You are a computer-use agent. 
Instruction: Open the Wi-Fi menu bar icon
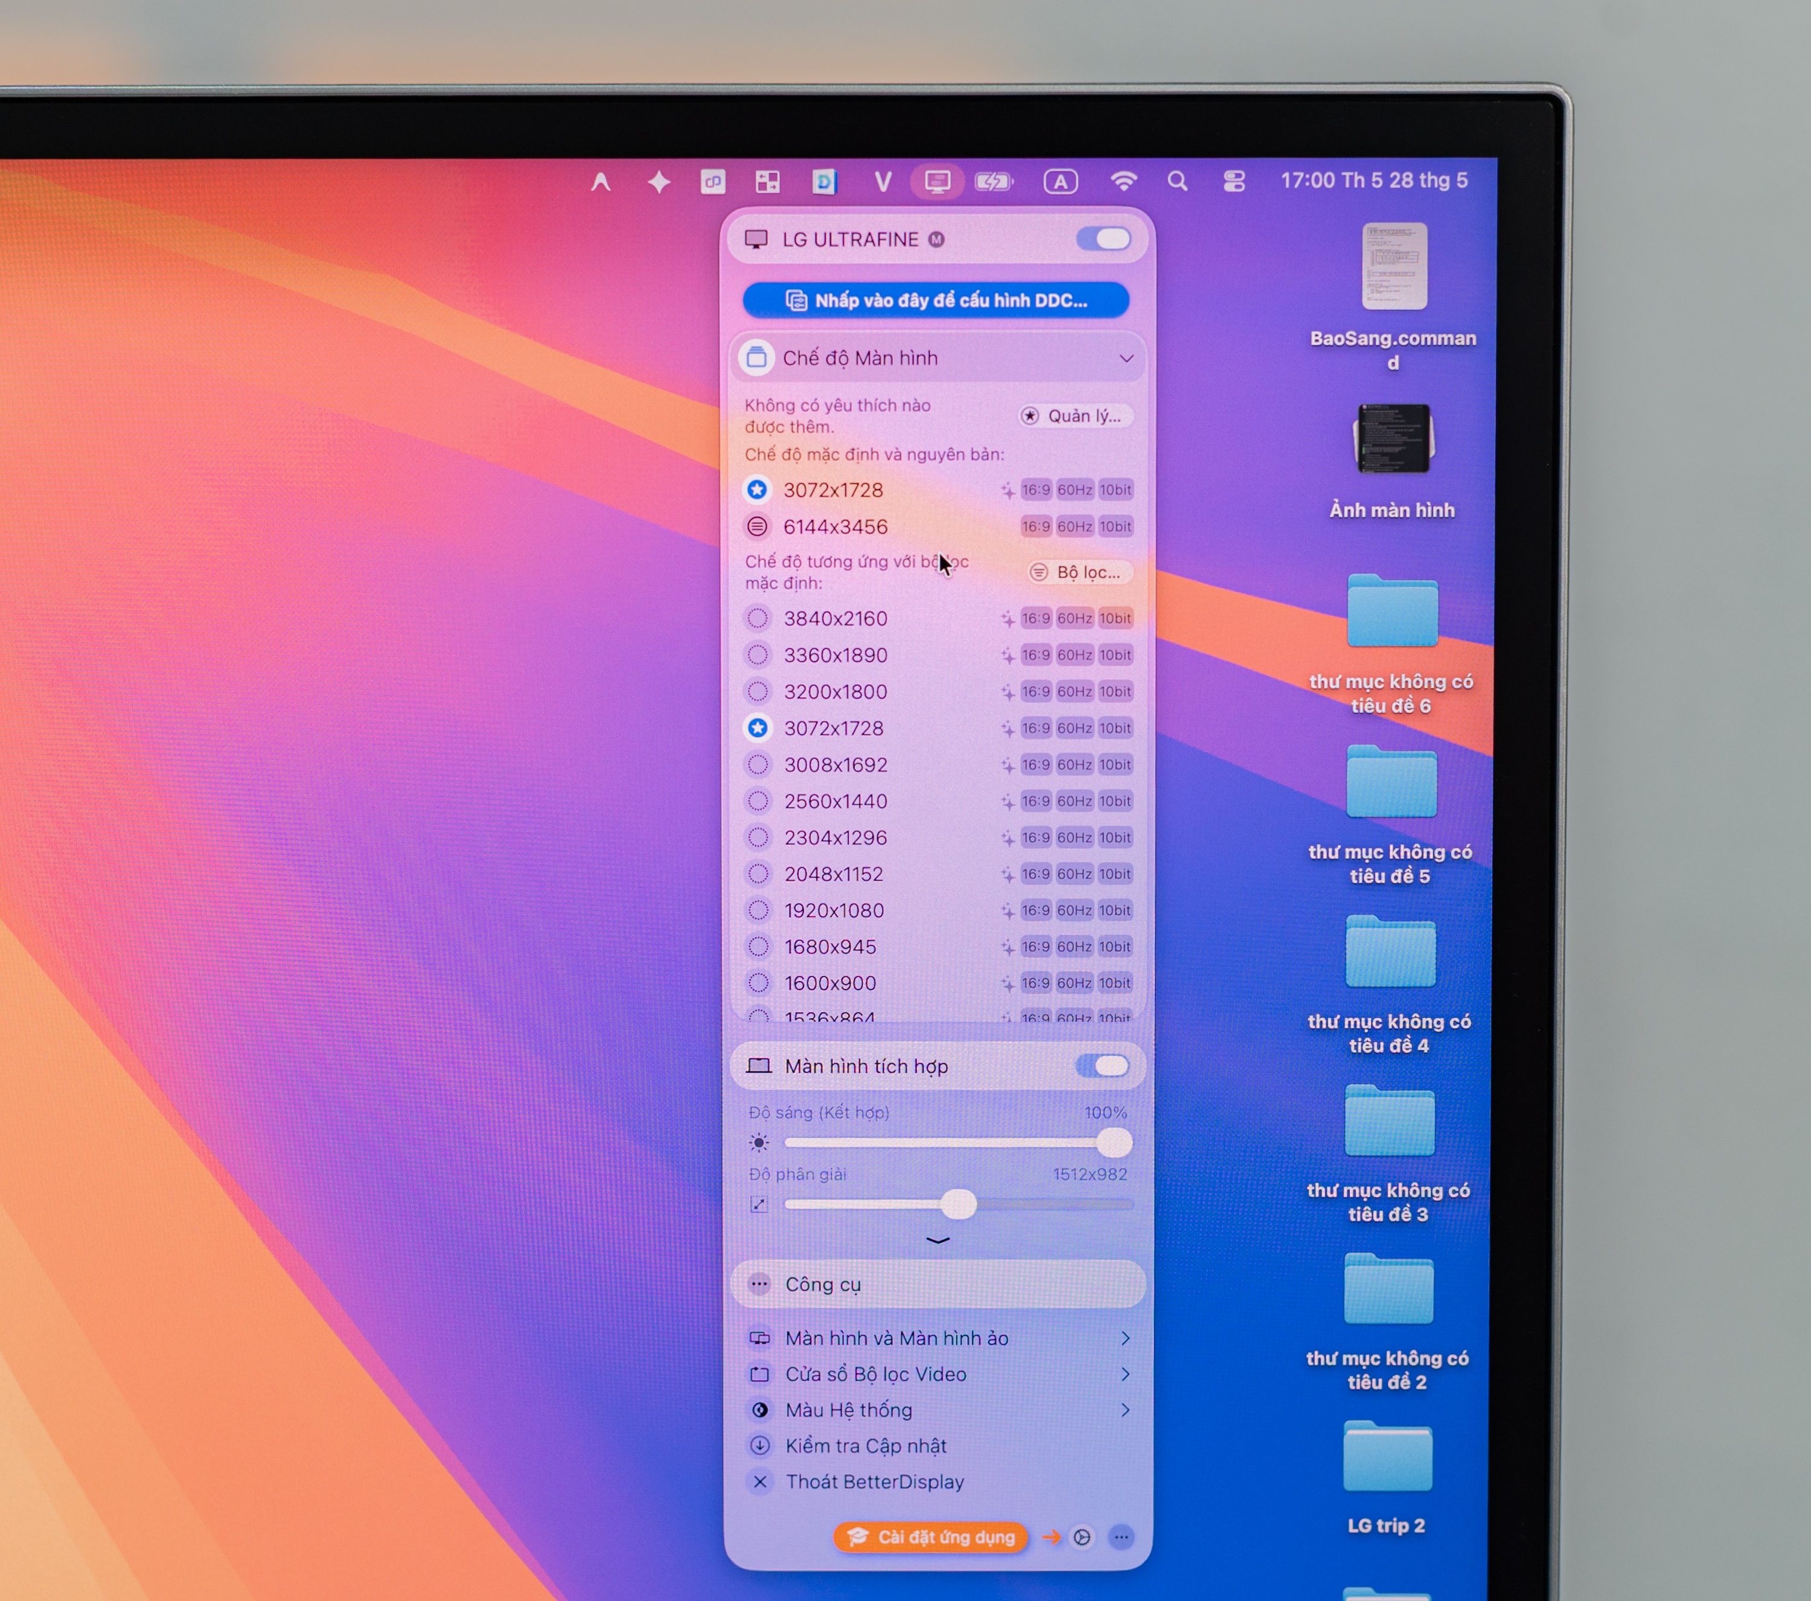point(1123,182)
